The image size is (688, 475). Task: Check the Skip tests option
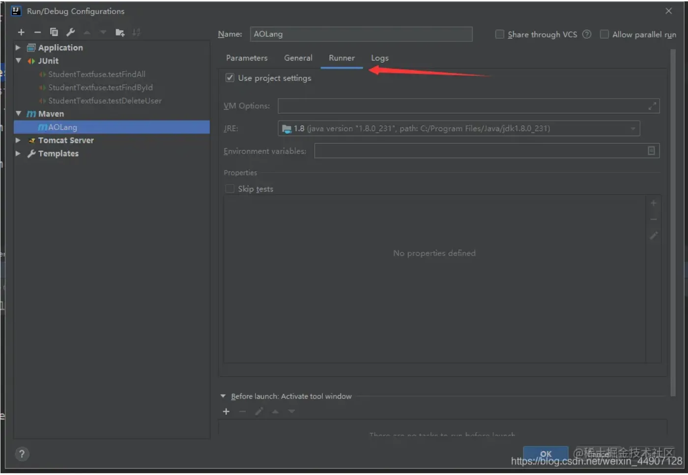[229, 189]
